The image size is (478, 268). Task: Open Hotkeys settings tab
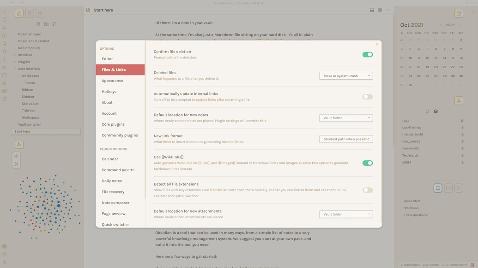pyautogui.click(x=120, y=92)
